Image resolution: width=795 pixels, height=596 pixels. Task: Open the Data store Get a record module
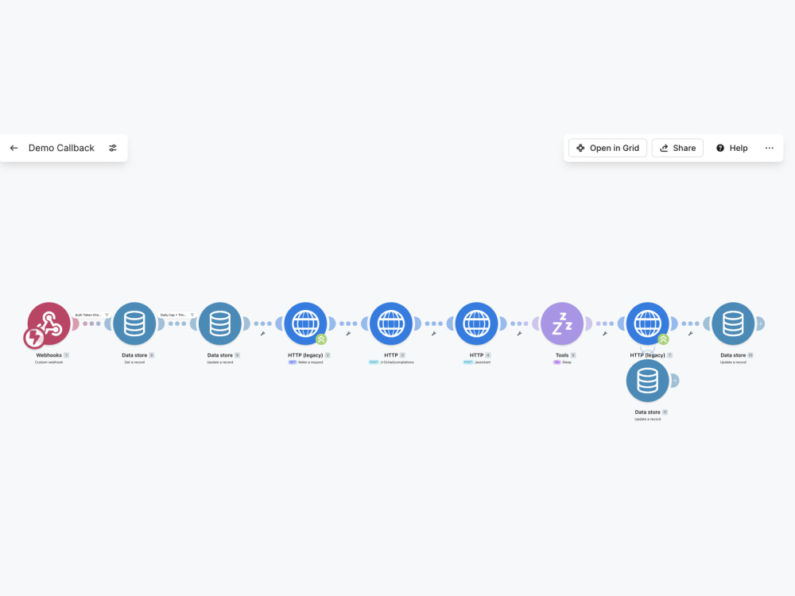point(134,323)
